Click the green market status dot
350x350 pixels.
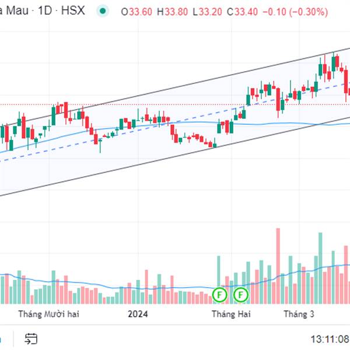tap(103, 11)
